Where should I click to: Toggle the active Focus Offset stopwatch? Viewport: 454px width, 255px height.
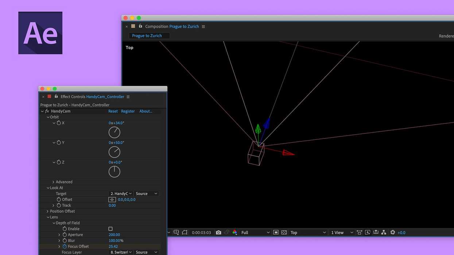(x=65, y=246)
